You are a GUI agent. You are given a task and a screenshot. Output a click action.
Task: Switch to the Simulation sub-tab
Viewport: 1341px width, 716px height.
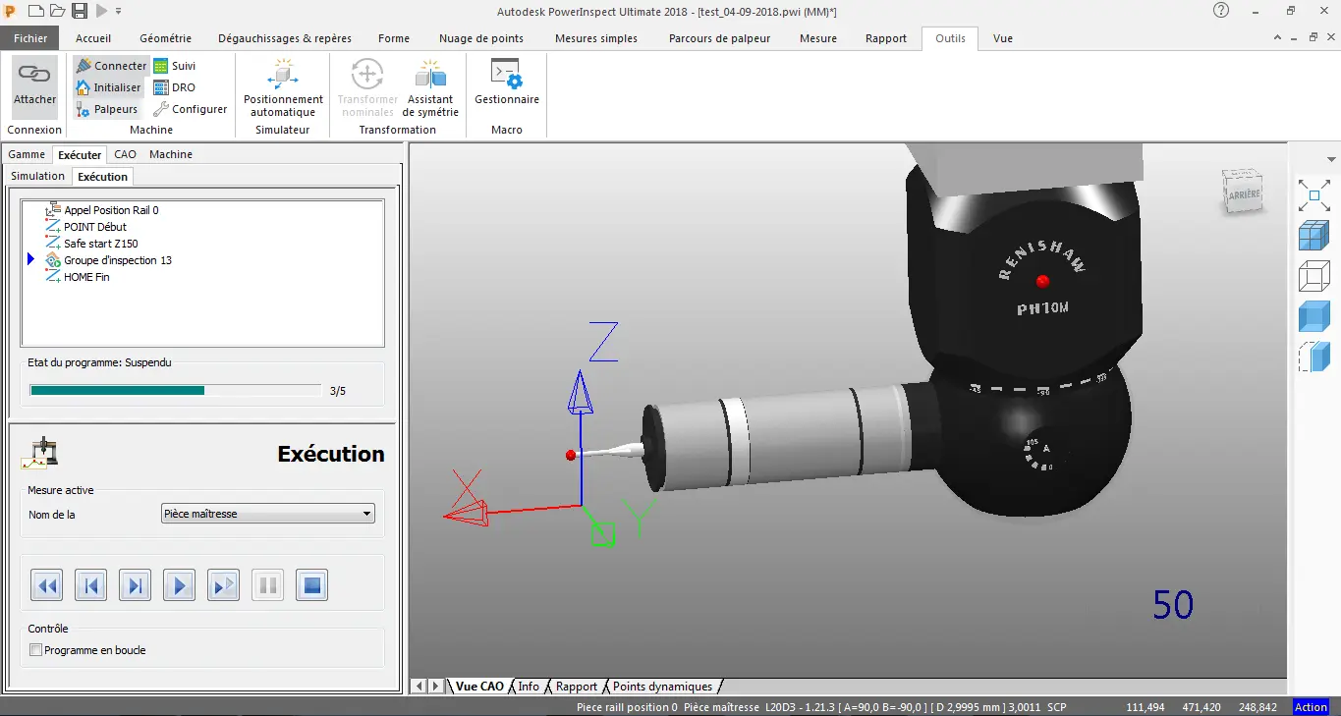[37, 176]
